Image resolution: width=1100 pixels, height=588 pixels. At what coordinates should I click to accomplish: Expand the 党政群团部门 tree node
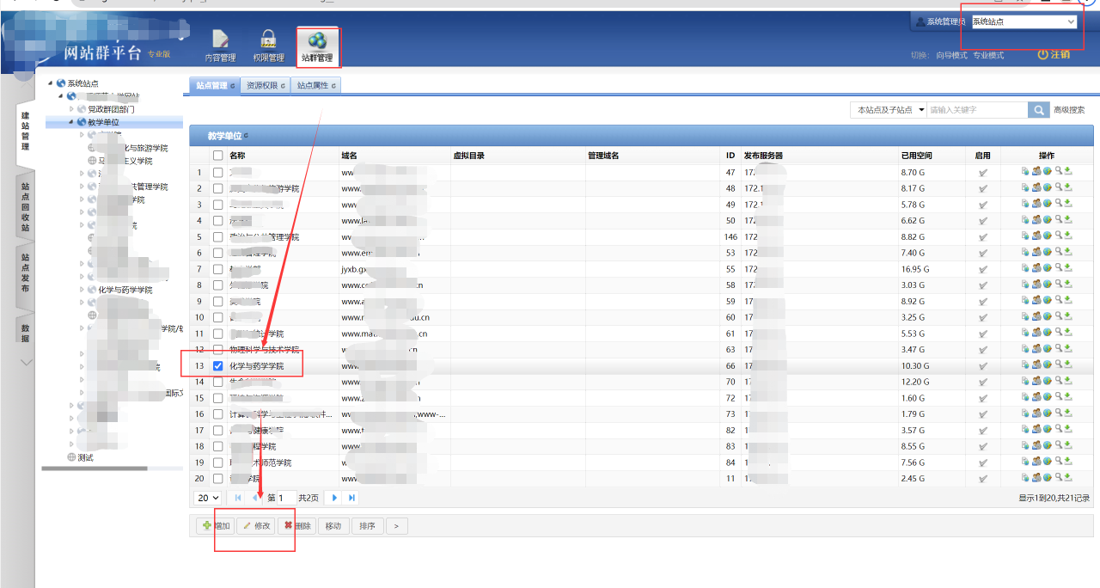click(72, 109)
